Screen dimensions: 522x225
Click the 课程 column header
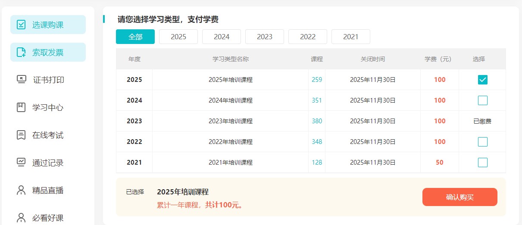(317, 59)
